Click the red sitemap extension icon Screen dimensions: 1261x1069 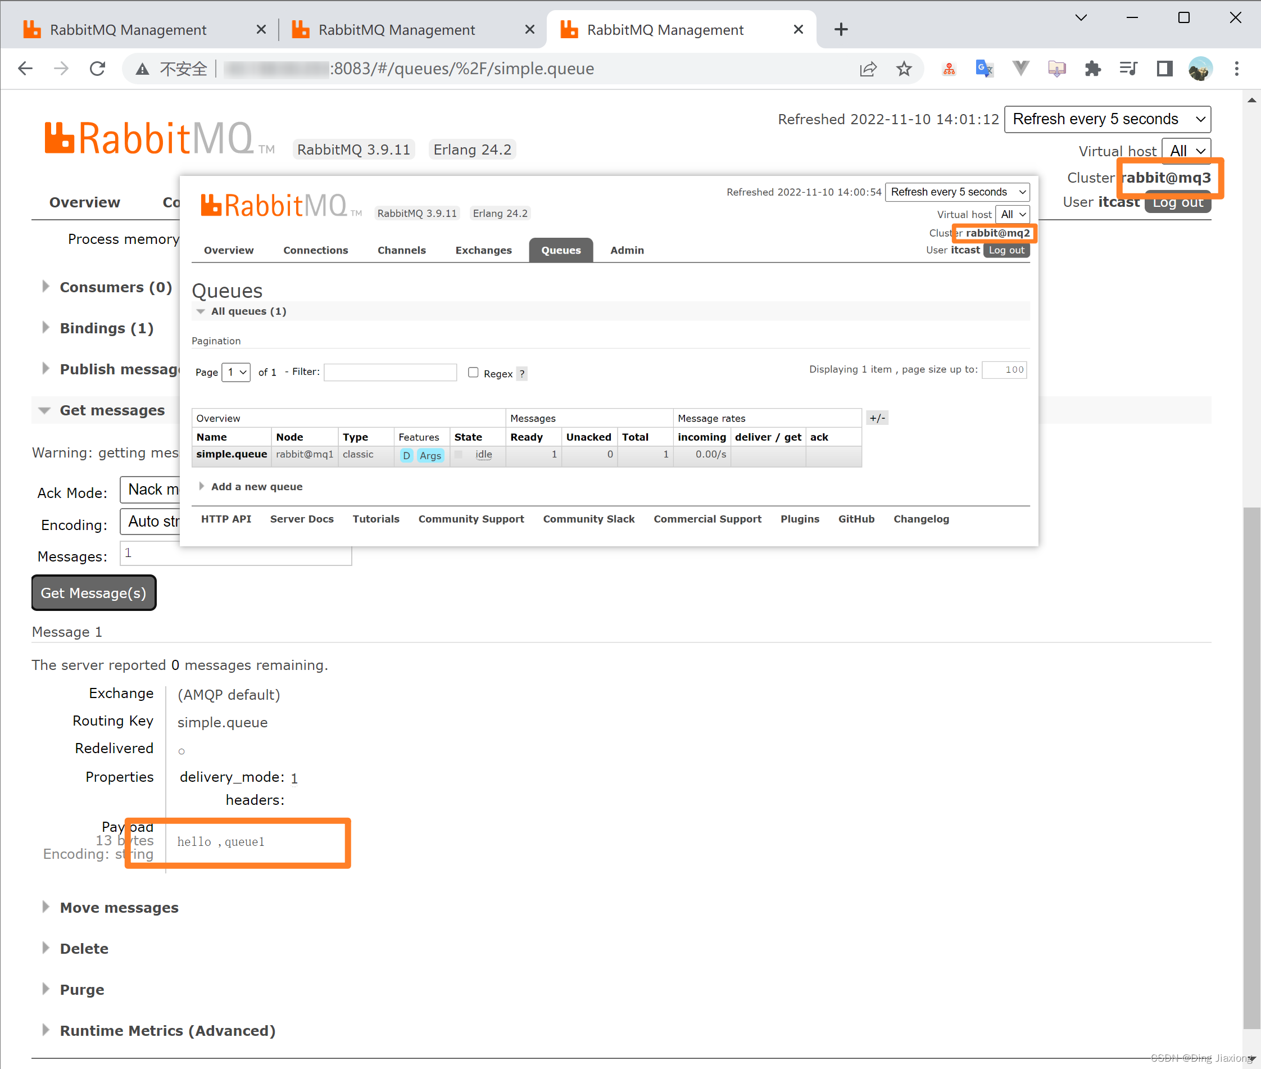(x=949, y=69)
